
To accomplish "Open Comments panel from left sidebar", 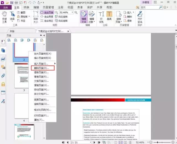I will tap(3, 67).
